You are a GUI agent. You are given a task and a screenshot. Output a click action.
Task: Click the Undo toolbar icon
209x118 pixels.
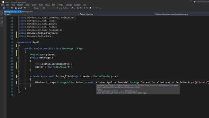tap(25, 8)
